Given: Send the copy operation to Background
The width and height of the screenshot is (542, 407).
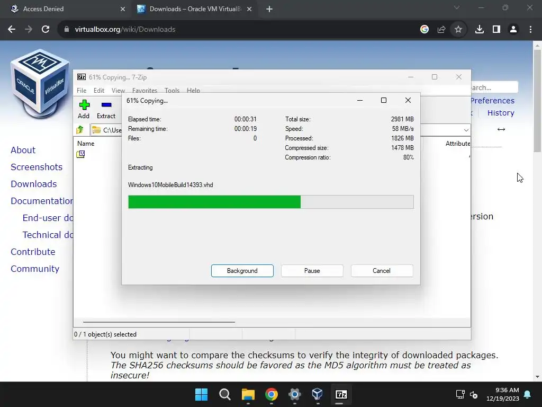Looking at the screenshot, I should click(242, 271).
